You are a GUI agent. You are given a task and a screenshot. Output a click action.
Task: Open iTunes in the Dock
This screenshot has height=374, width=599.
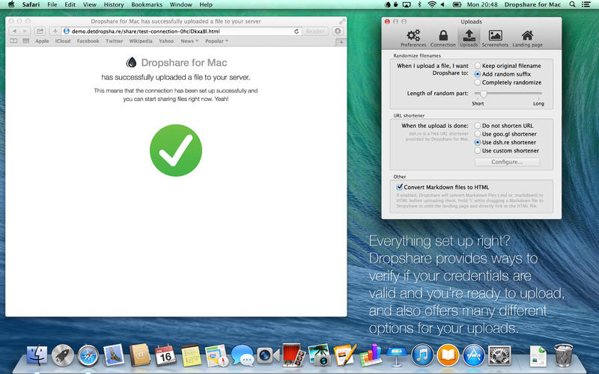(x=422, y=356)
